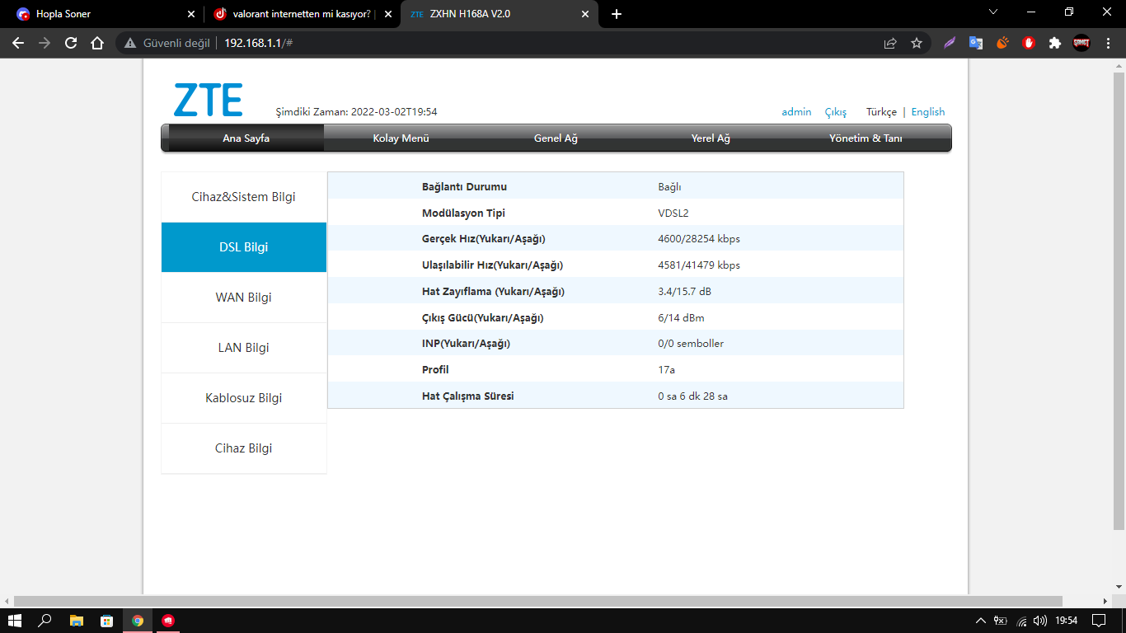Reload the router page

pyautogui.click(x=71, y=43)
